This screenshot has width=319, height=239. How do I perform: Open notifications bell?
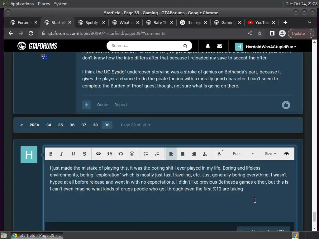coord(208,46)
